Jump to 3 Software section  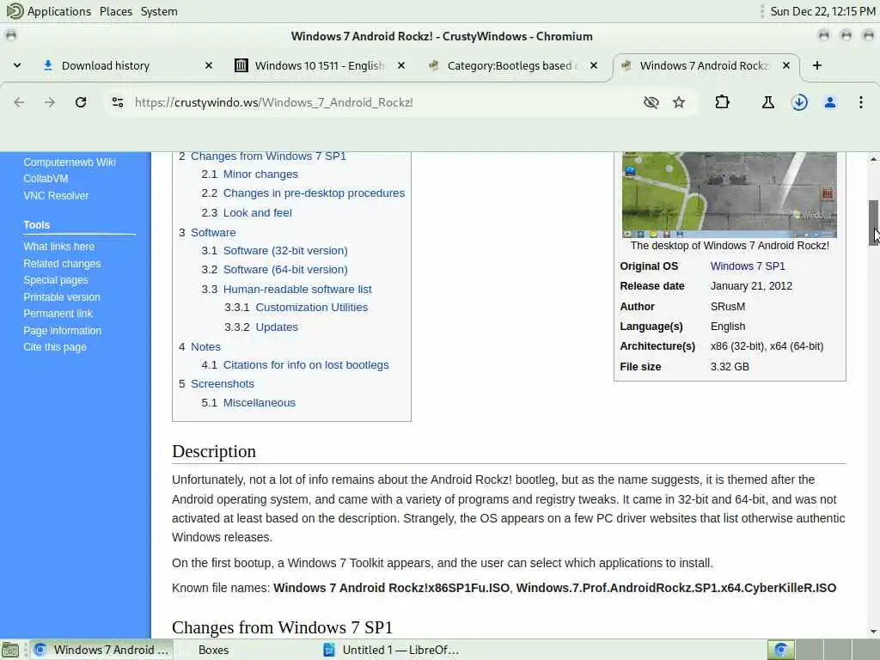click(x=213, y=232)
